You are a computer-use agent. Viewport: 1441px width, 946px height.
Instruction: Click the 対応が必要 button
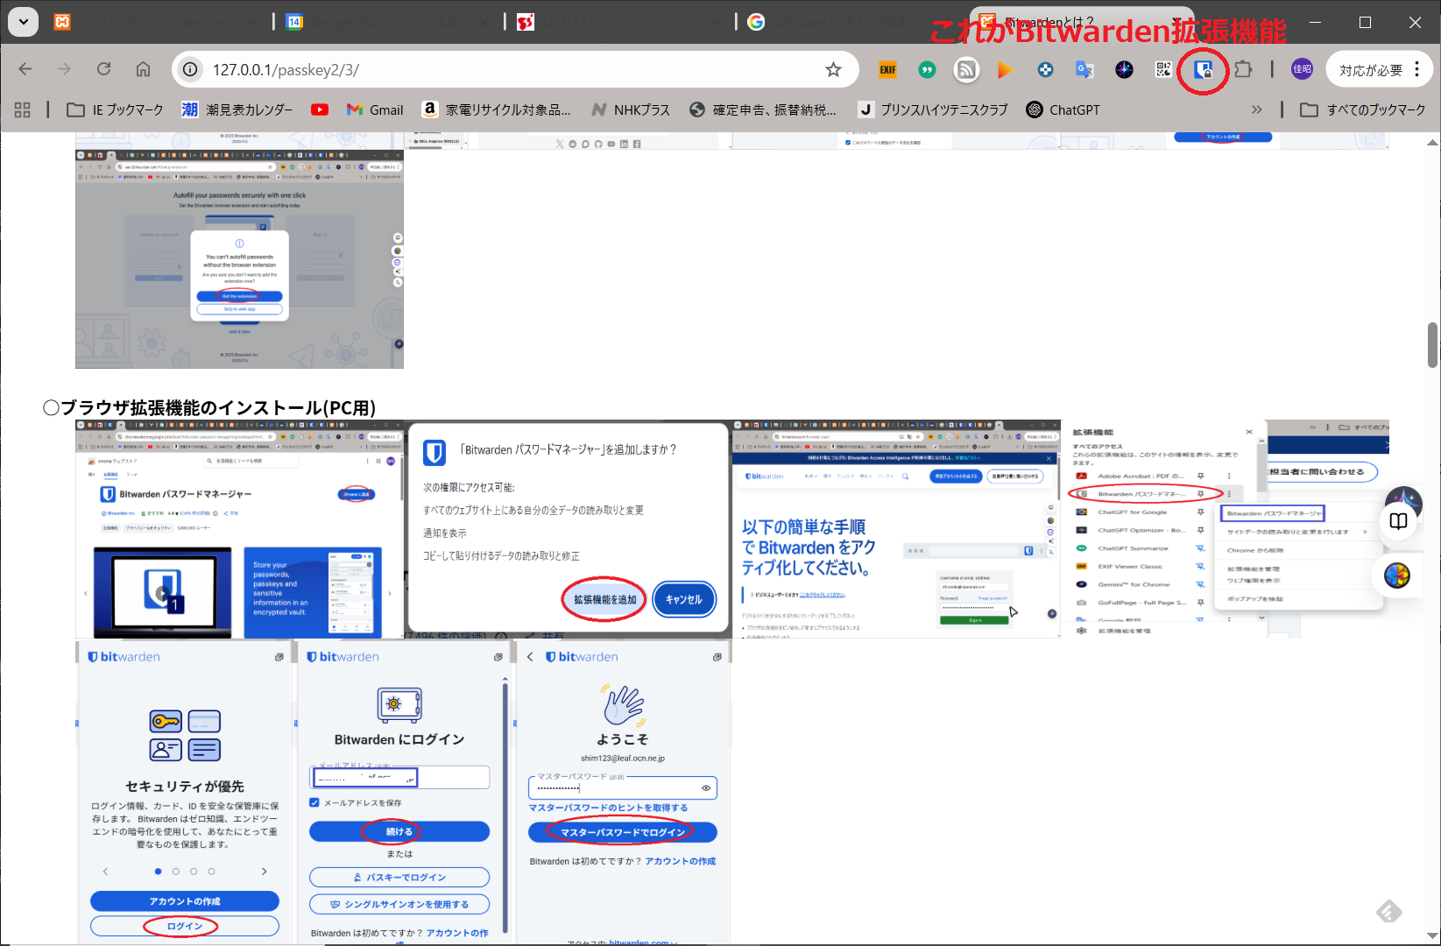tap(1370, 70)
